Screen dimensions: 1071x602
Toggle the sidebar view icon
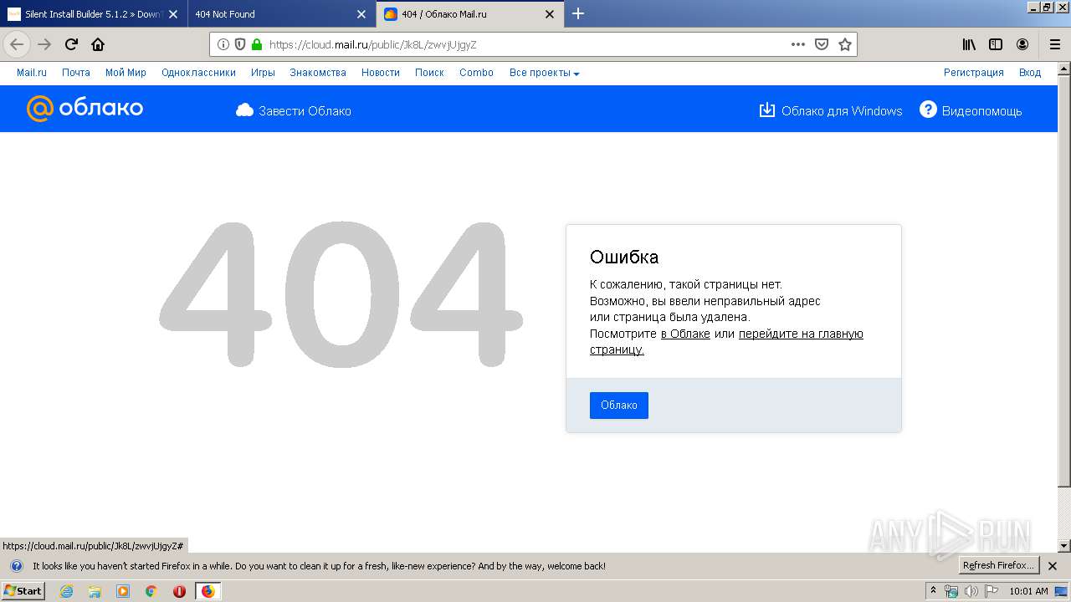[x=996, y=44]
